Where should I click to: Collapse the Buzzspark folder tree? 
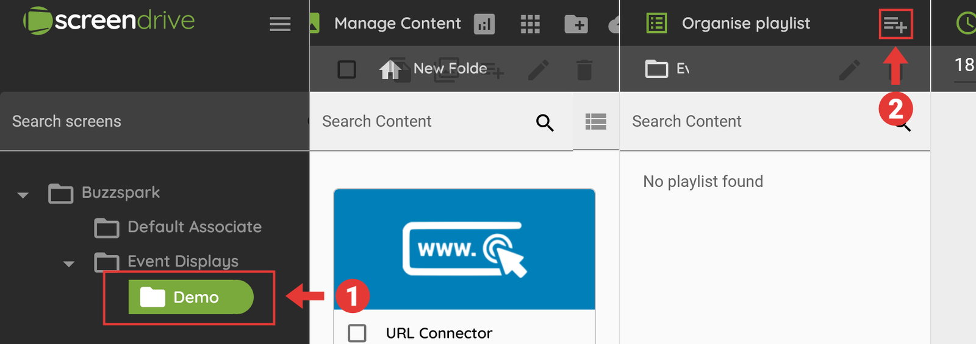click(x=23, y=195)
